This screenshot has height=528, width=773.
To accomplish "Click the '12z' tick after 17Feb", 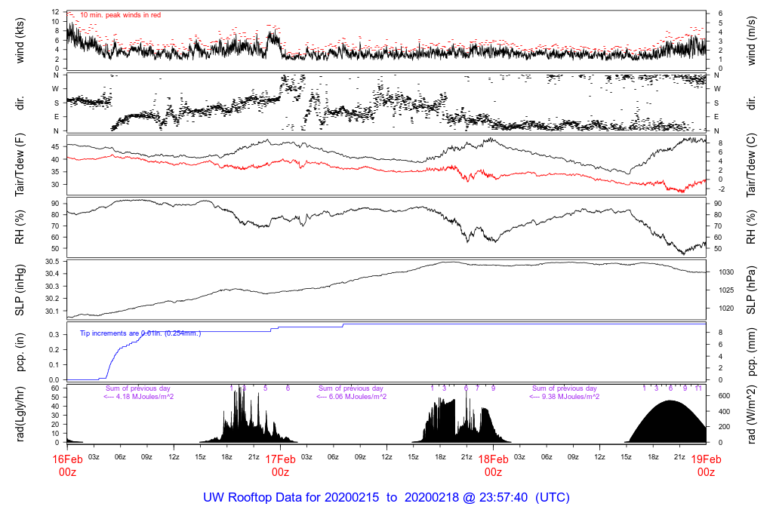I will [386, 457].
